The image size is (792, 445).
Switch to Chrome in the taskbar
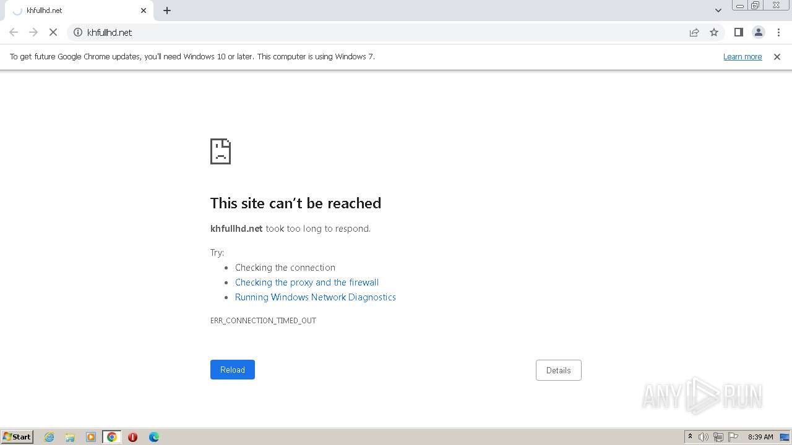111,437
